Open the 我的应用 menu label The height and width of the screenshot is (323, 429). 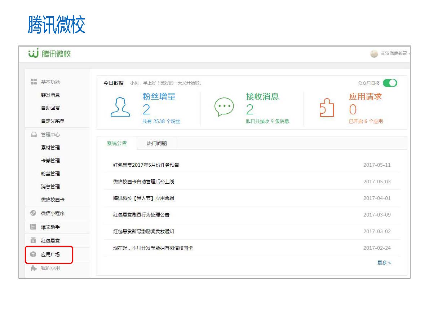click(50, 268)
